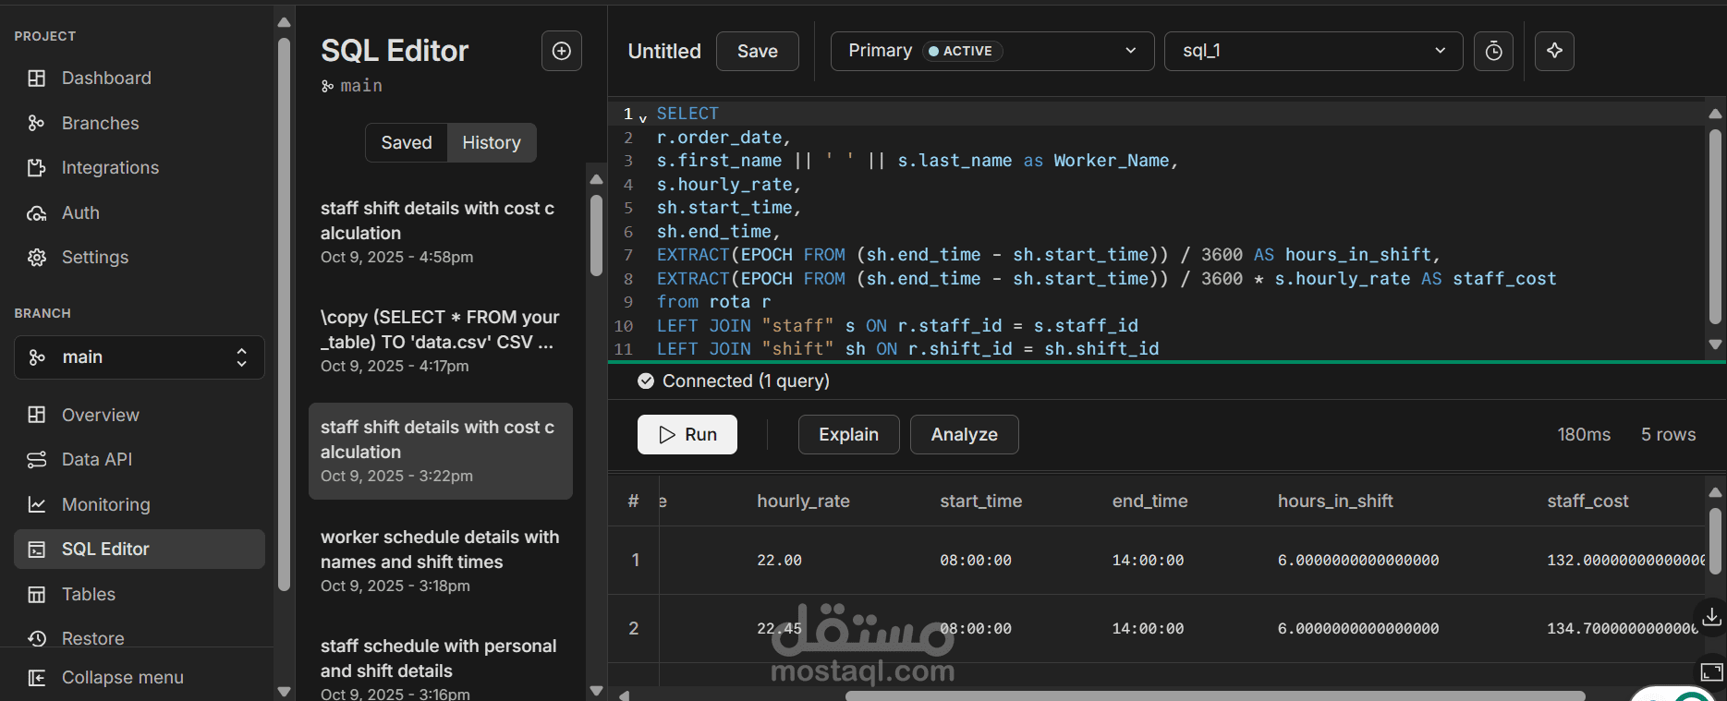Screen dimensions: 1727x701
Task: Switch to the History tab
Action: pyautogui.click(x=492, y=142)
